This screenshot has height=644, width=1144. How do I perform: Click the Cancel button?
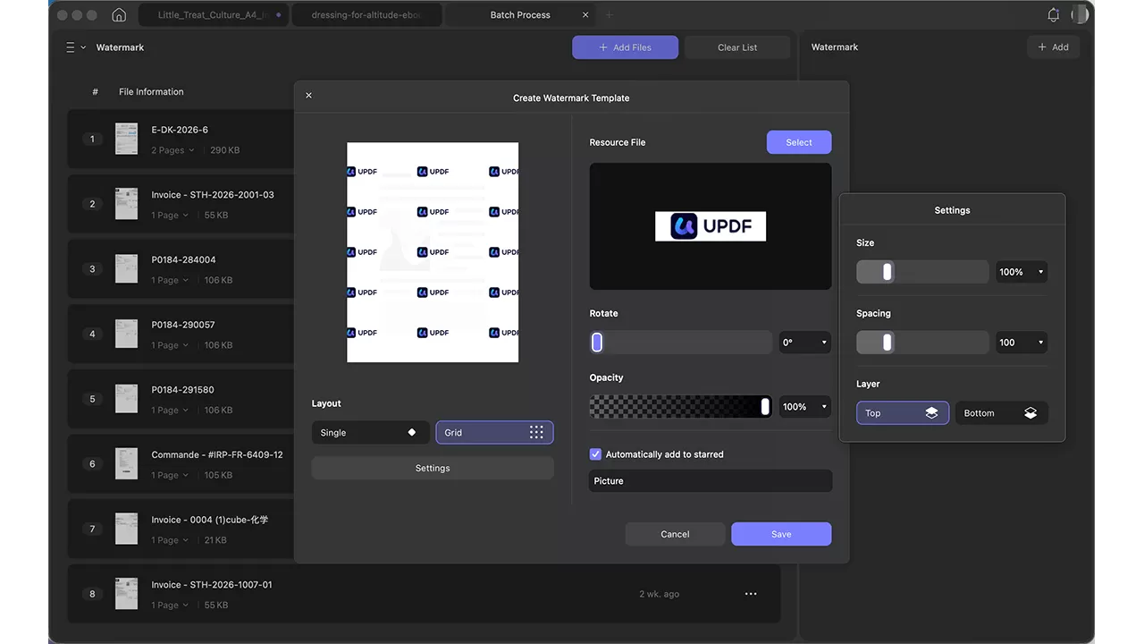coord(675,534)
